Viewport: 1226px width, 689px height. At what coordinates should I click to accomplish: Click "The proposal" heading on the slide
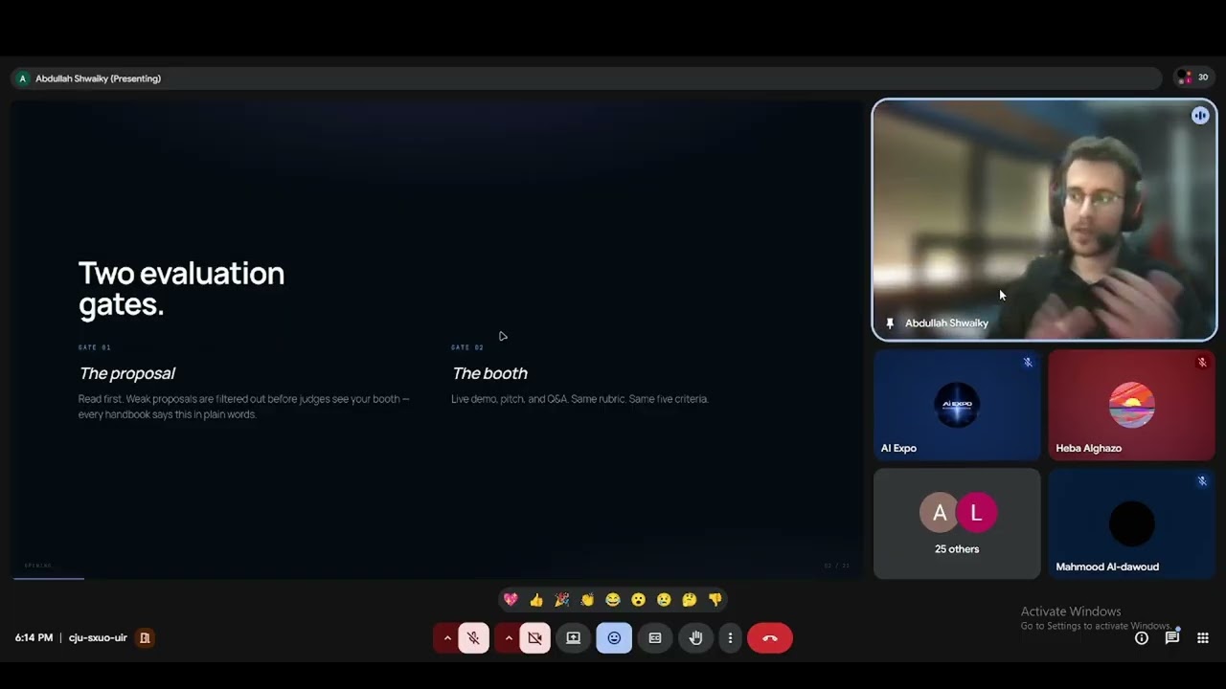[126, 373]
